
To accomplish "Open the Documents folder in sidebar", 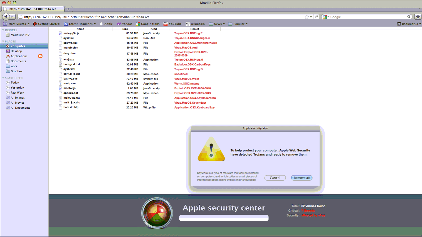I will [x=16, y=61].
